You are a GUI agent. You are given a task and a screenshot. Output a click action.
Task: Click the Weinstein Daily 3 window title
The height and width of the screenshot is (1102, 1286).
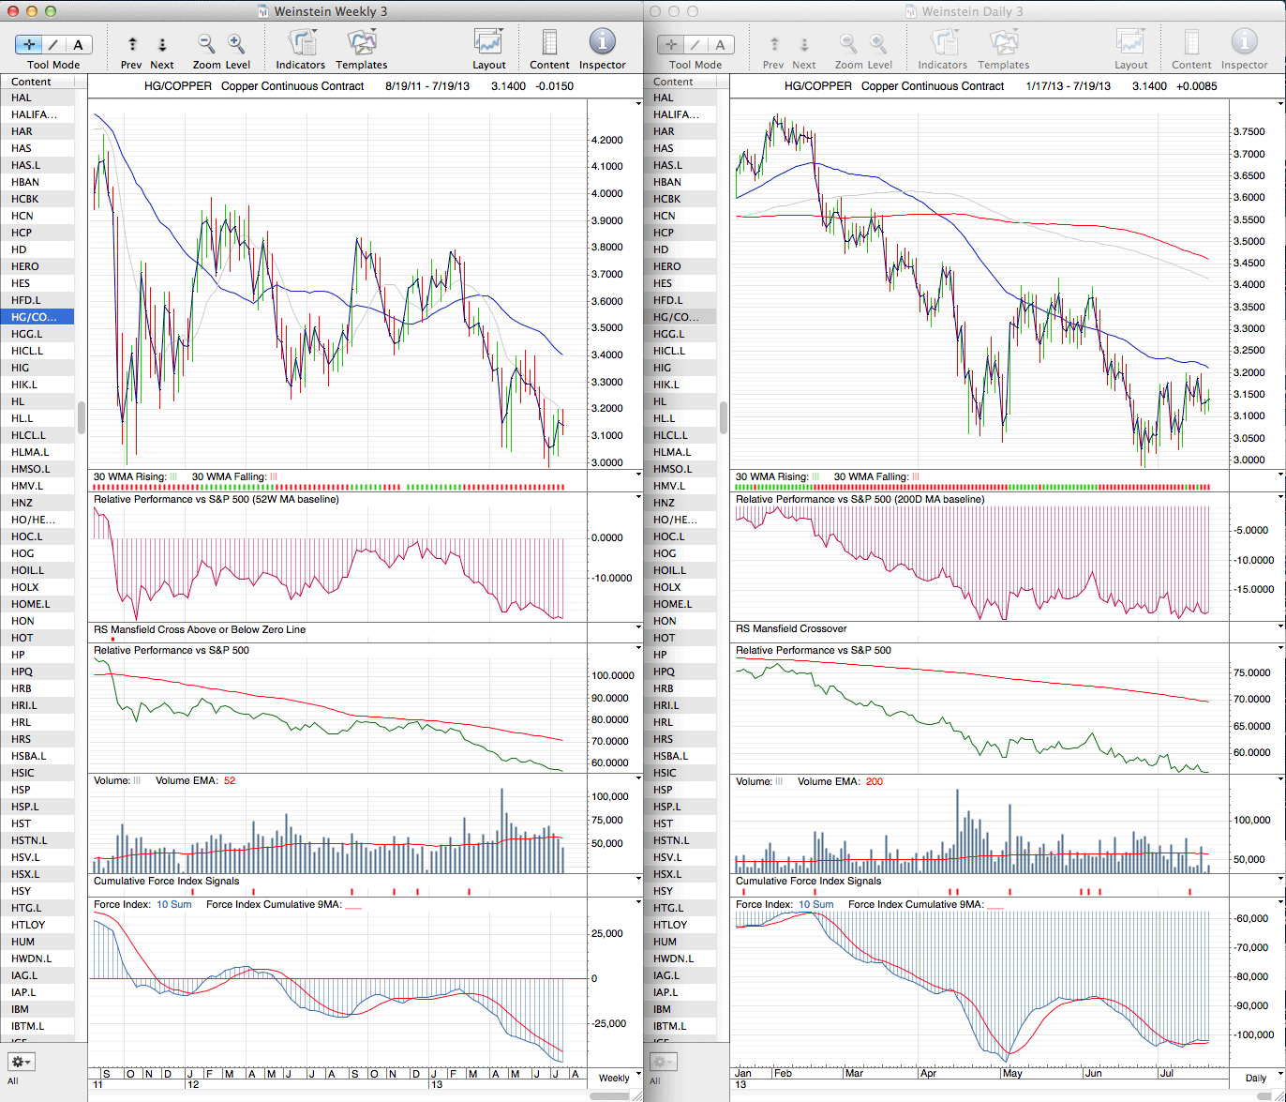[974, 11]
